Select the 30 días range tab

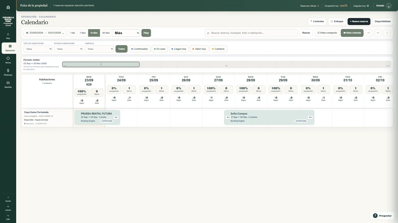click(x=106, y=33)
